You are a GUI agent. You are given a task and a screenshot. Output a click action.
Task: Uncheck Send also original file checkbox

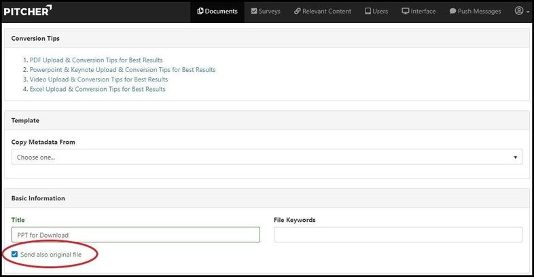click(x=15, y=255)
